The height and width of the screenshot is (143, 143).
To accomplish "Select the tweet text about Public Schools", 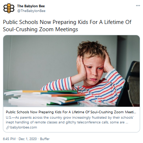I will (x=67, y=26).
